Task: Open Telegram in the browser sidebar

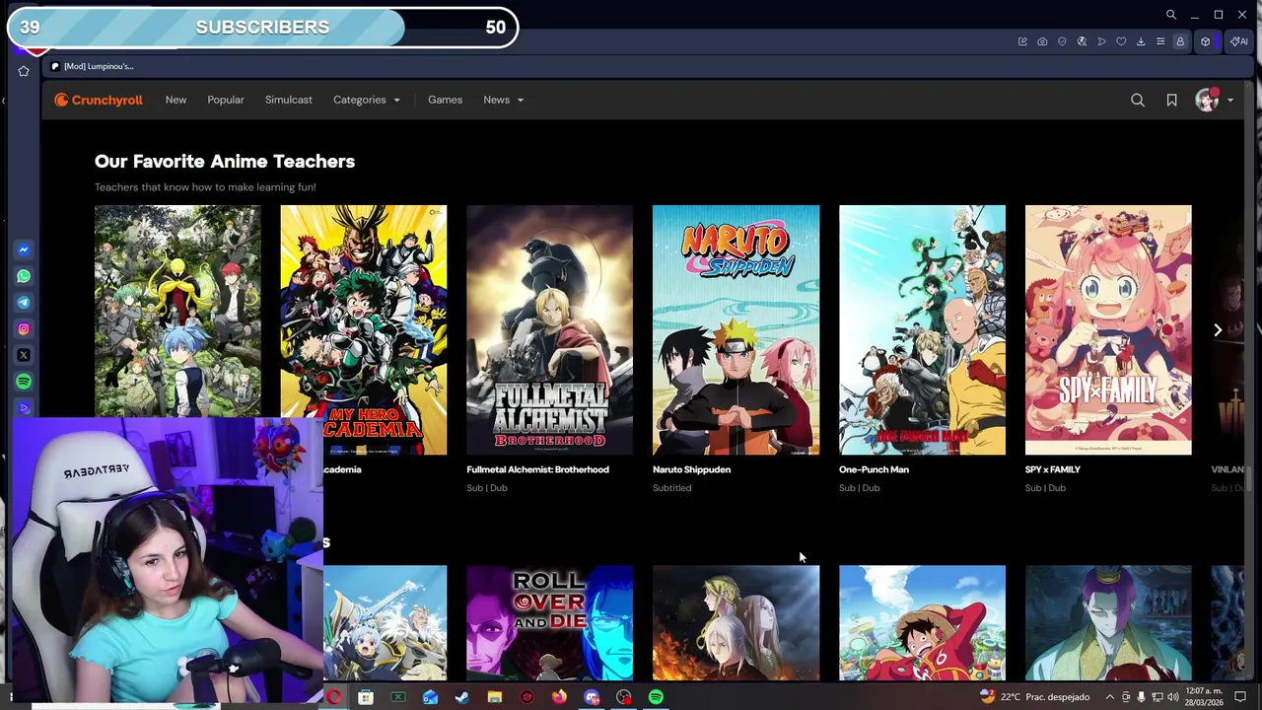Action: point(24,303)
